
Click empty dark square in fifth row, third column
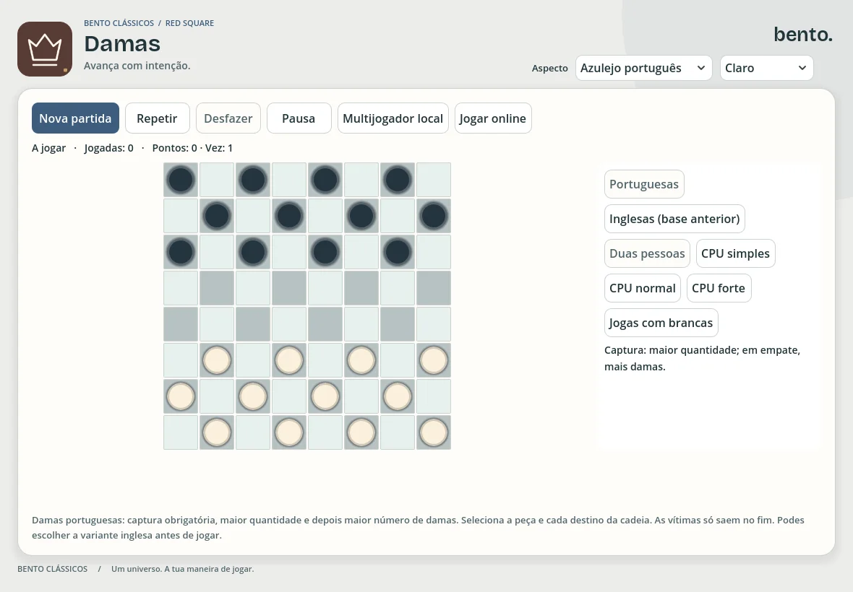253,324
